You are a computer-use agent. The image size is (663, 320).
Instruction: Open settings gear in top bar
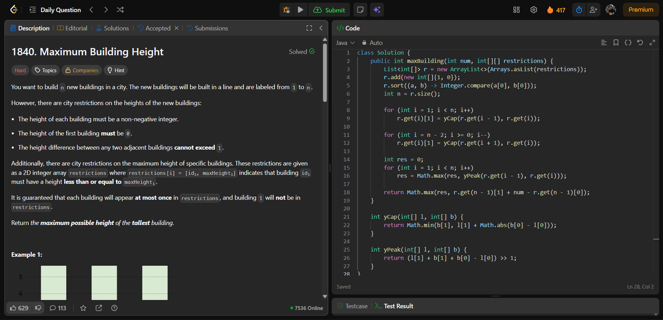(x=534, y=10)
